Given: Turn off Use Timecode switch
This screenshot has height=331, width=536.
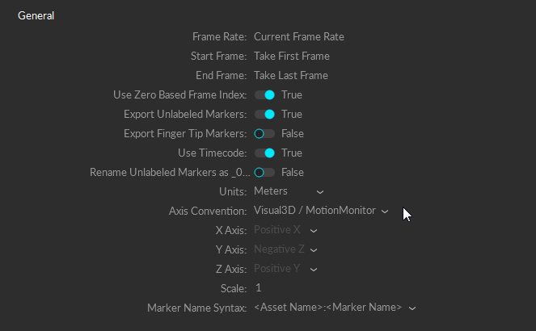Looking at the screenshot, I should click(264, 153).
